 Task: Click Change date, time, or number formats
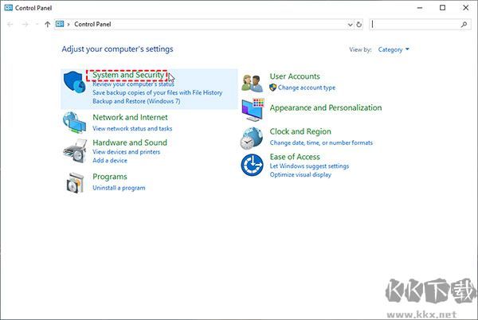321,142
